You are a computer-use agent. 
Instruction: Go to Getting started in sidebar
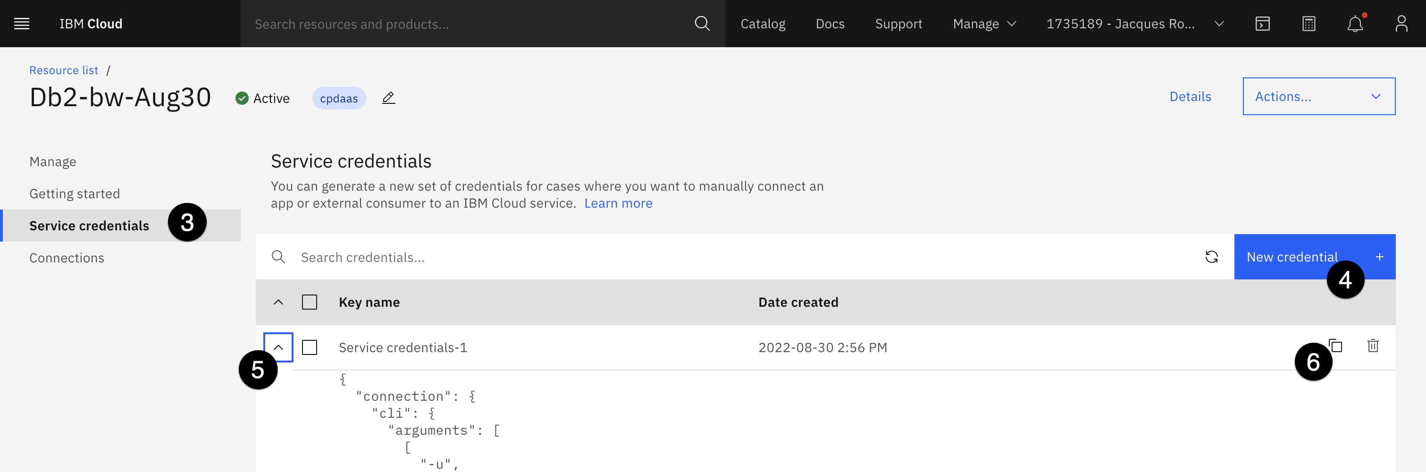click(x=75, y=194)
